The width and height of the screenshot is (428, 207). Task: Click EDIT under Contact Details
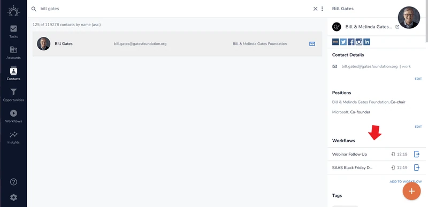pos(418,79)
